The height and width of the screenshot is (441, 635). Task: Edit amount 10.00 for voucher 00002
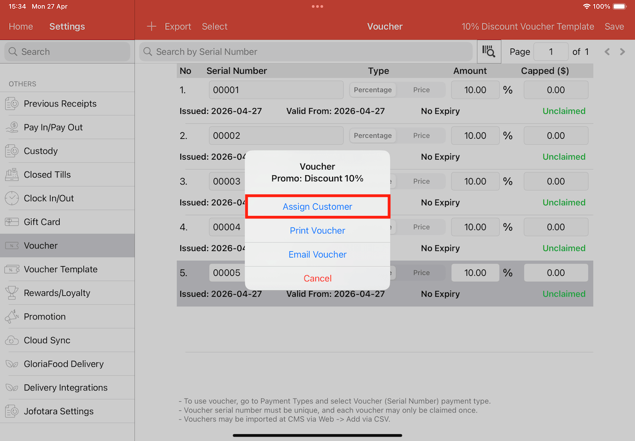click(x=475, y=136)
